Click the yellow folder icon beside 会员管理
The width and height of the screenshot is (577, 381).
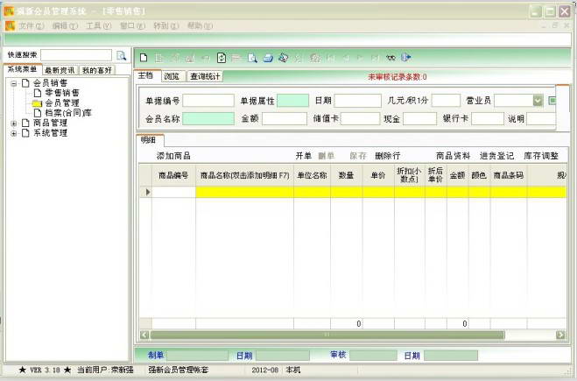click(x=37, y=103)
